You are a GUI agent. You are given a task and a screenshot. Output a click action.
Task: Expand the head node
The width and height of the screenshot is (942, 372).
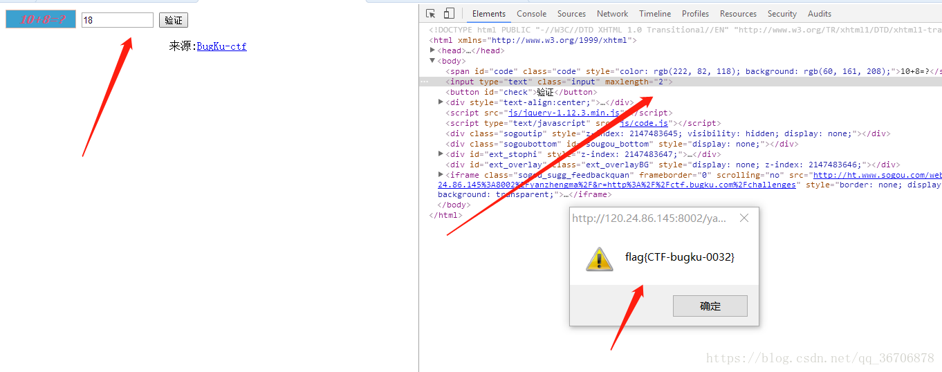[433, 50]
